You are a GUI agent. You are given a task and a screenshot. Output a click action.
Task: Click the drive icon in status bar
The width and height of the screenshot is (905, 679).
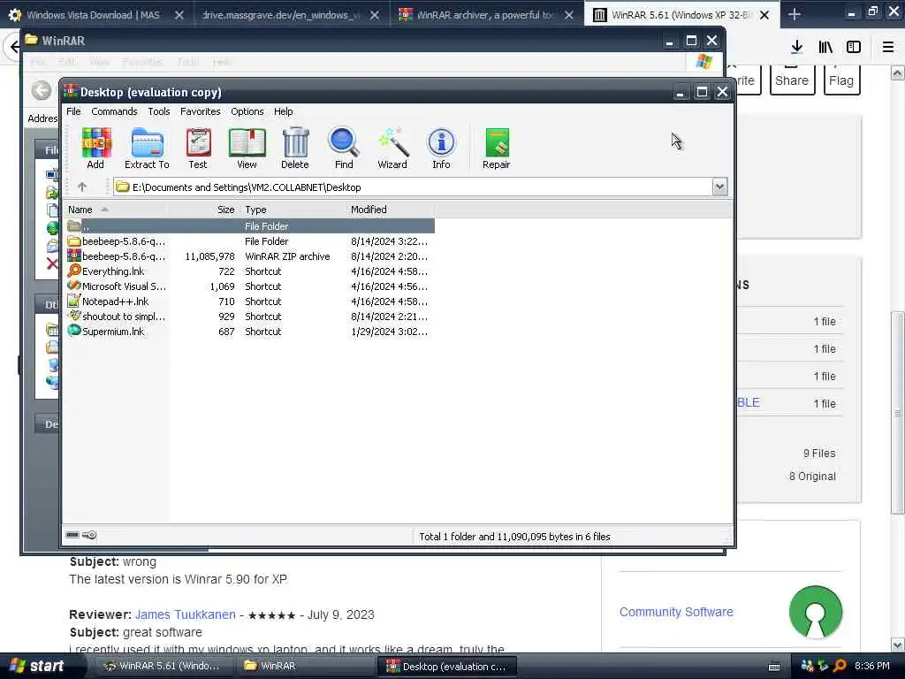click(72, 535)
